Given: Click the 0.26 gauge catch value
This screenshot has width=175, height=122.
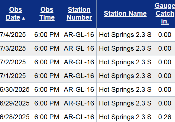Looking at the screenshot, I should (x=165, y=117).
